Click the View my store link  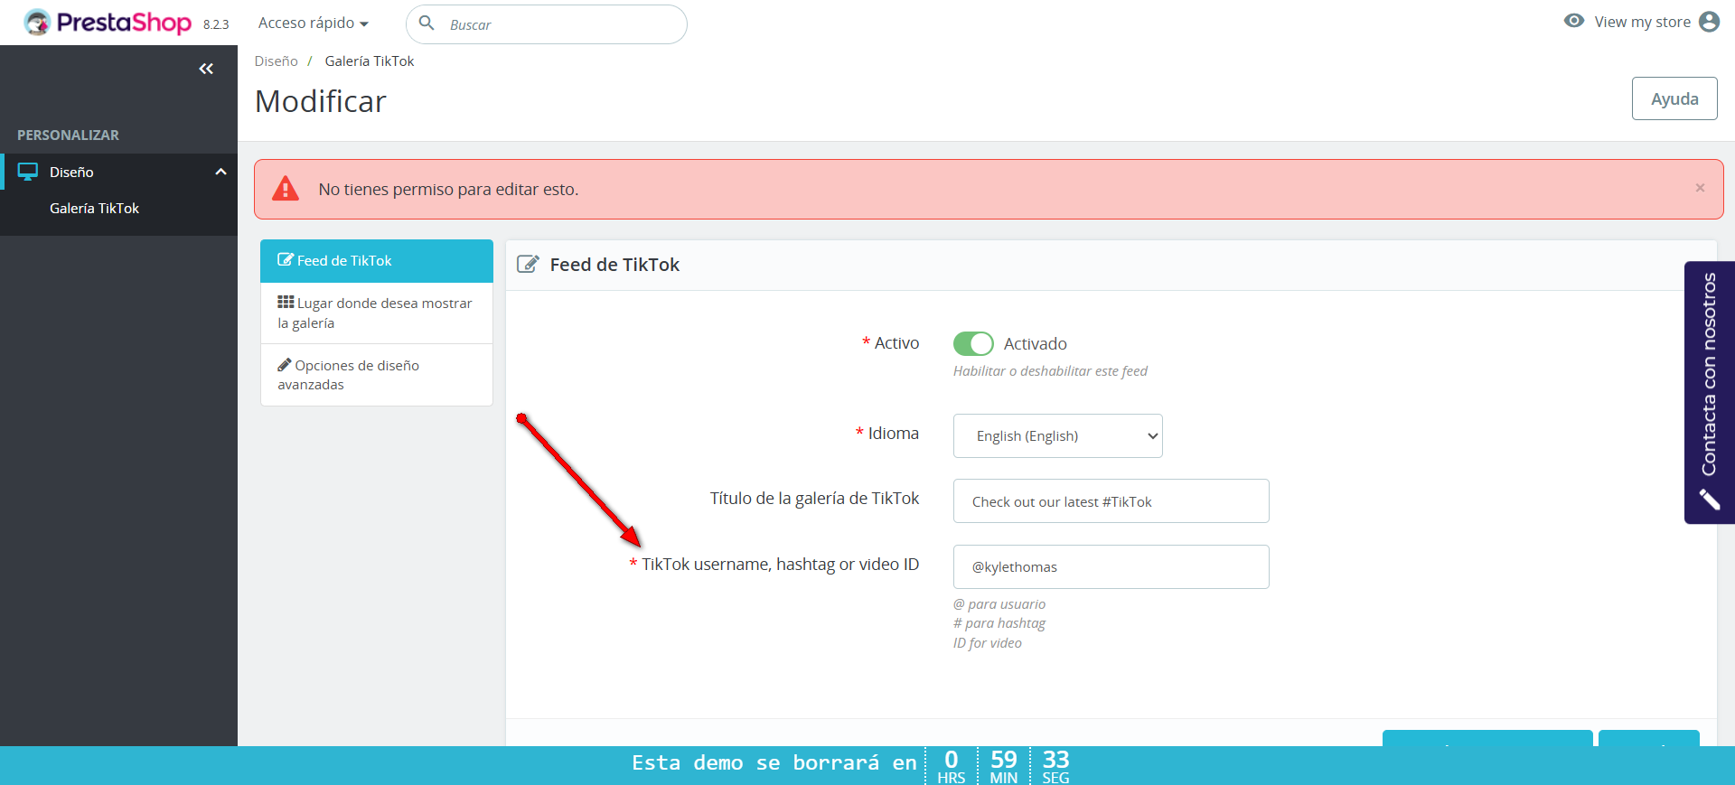[x=1642, y=22]
